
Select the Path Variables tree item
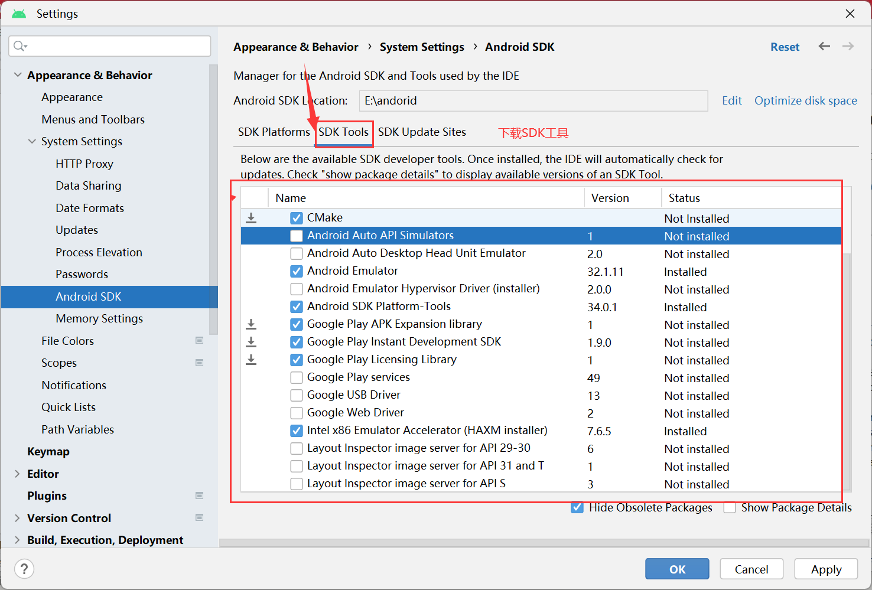78,429
